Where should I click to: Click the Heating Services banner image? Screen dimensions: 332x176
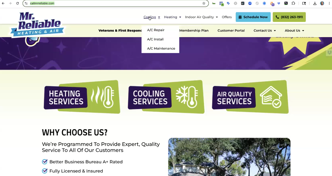click(82, 97)
